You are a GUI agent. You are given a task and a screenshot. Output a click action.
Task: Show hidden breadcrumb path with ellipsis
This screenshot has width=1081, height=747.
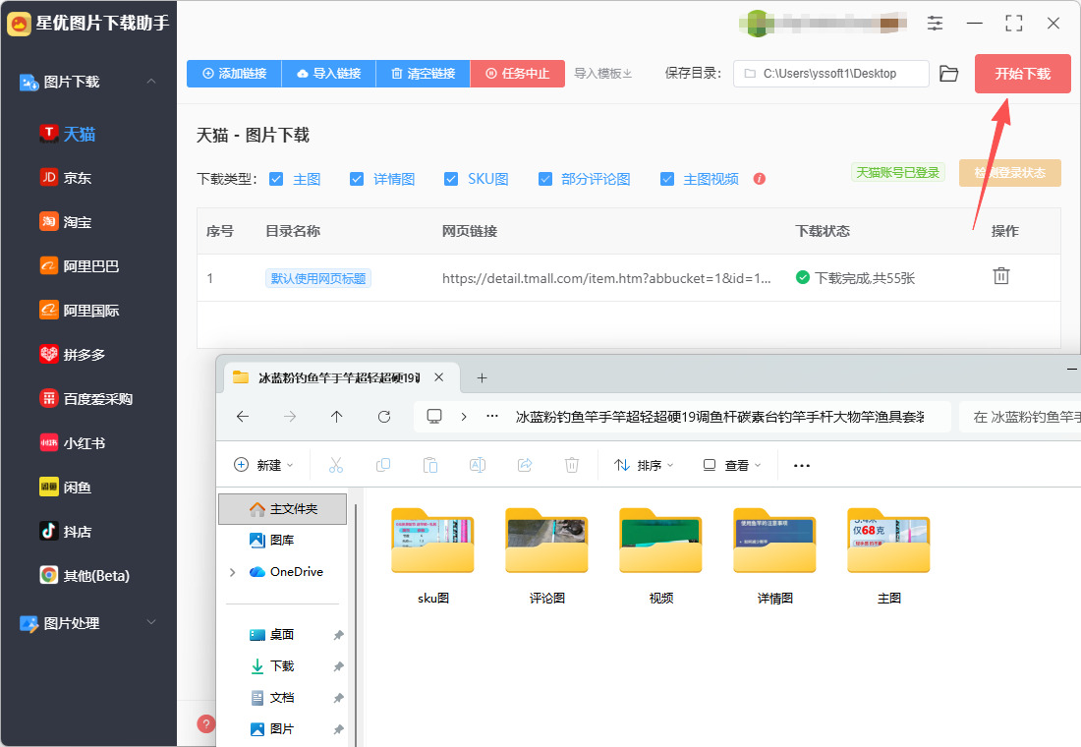[492, 417]
